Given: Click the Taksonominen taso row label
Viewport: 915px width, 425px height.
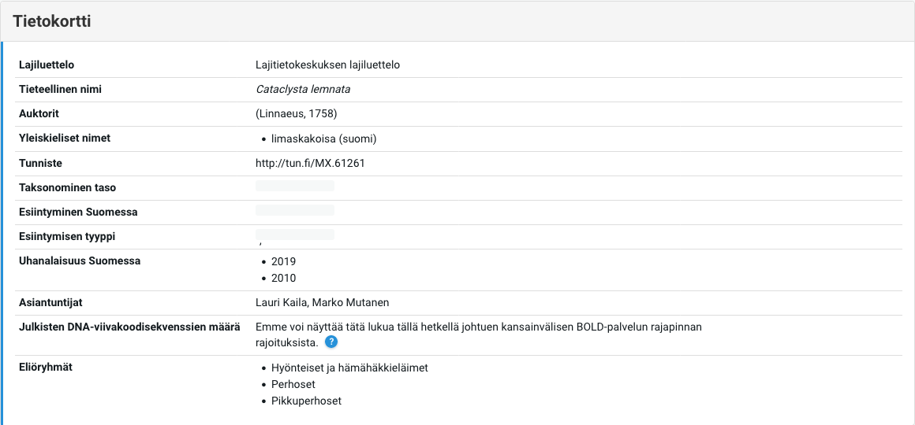Looking at the screenshot, I should (x=67, y=188).
